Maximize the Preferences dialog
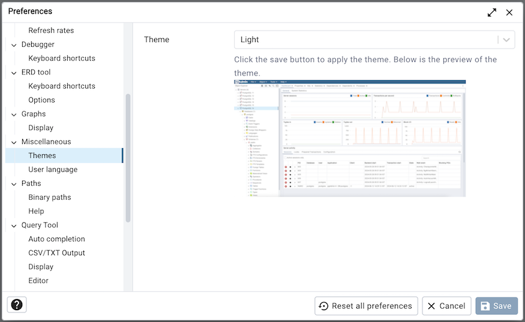Screen dimensions: 525x322 pyautogui.click(x=492, y=12)
